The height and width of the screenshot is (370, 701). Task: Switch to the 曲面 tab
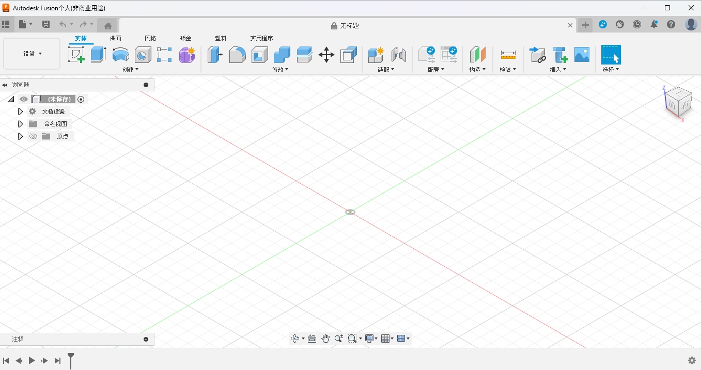[116, 38]
